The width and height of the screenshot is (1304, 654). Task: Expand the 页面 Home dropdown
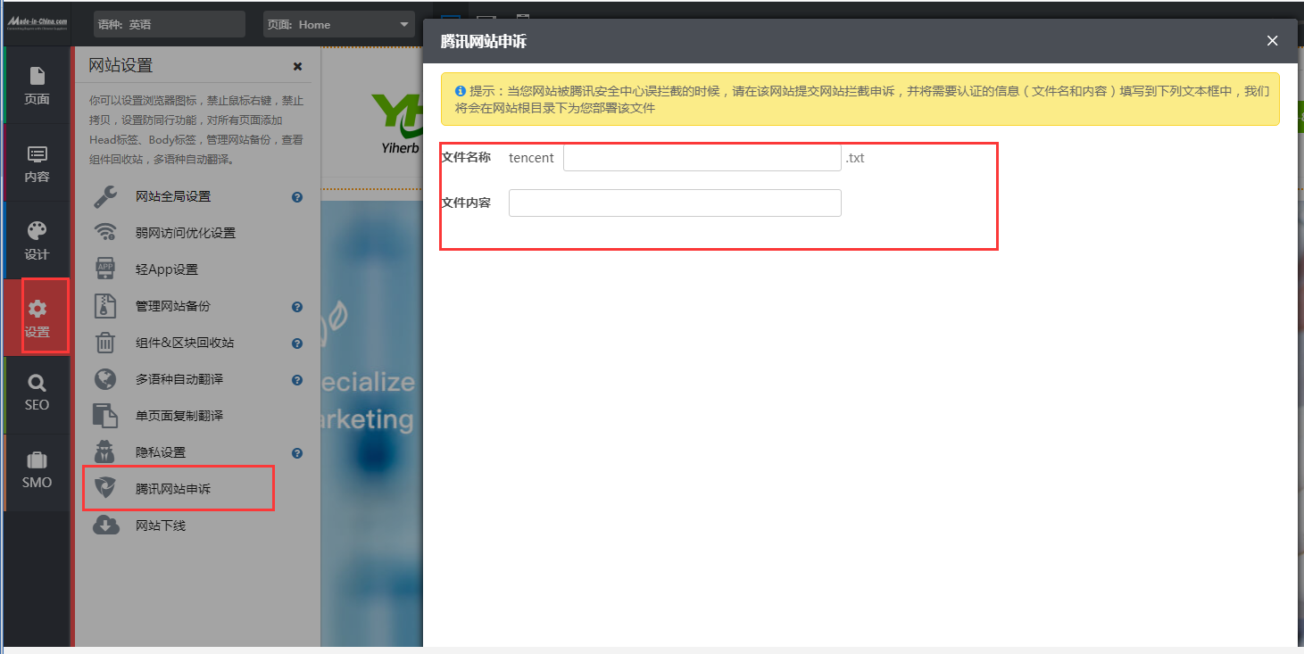pyautogui.click(x=339, y=25)
